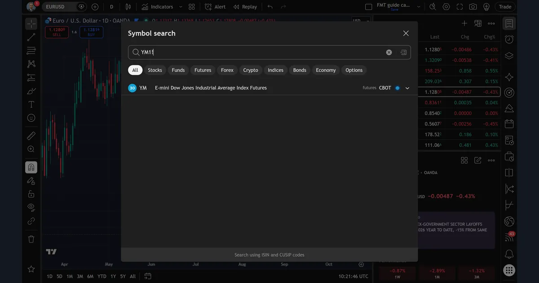Open the quick search icon

(433, 7)
